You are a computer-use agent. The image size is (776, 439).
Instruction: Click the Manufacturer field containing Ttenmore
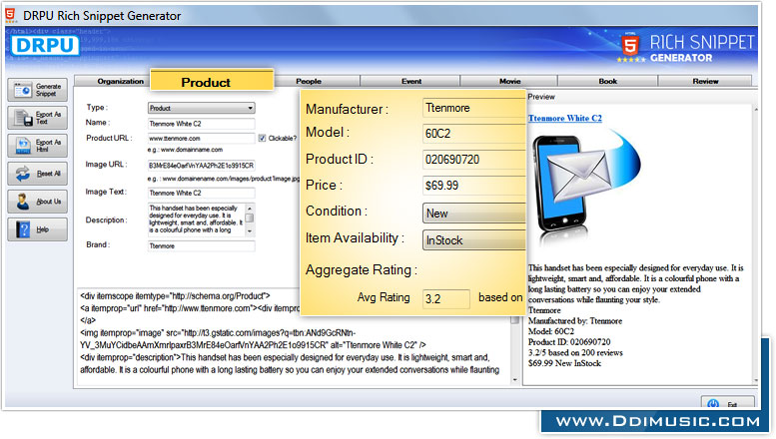coord(474,108)
